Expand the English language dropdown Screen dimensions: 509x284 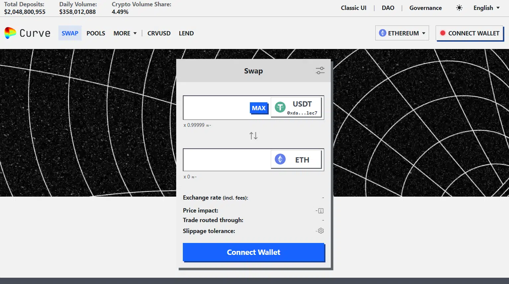click(486, 8)
